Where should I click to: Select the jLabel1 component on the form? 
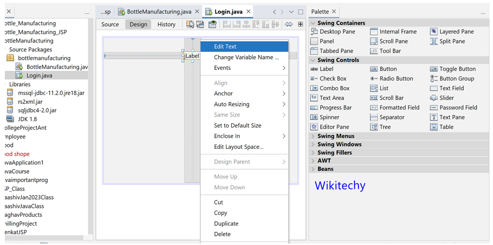point(192,56)
